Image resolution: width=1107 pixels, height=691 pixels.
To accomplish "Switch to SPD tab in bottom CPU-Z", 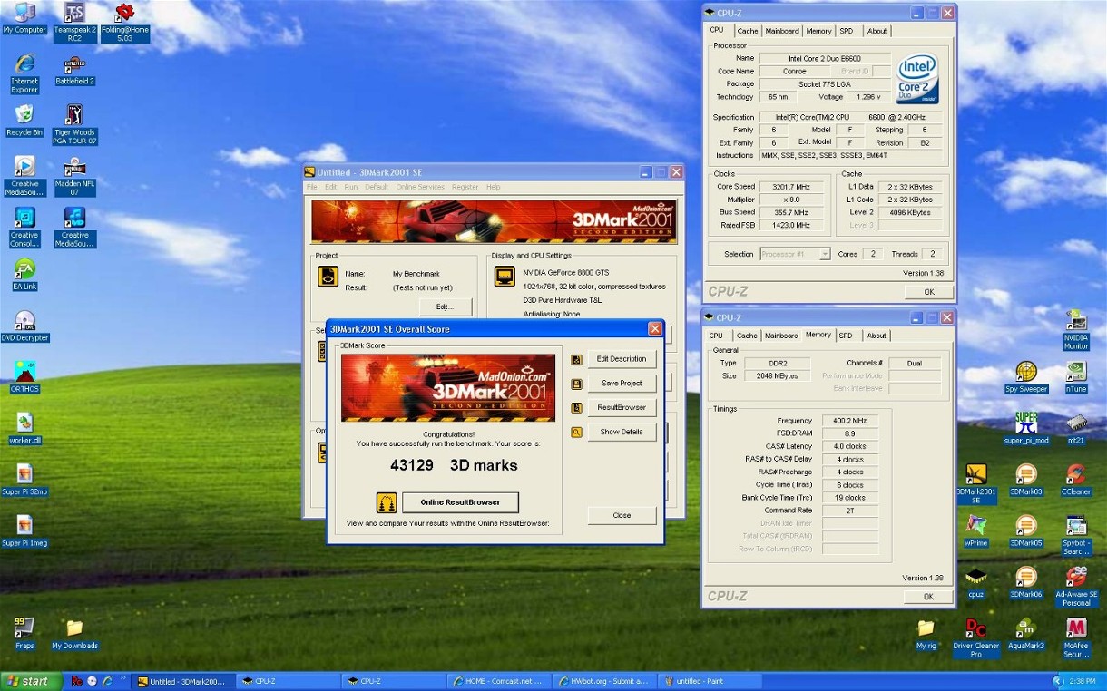I will point(846,336).
